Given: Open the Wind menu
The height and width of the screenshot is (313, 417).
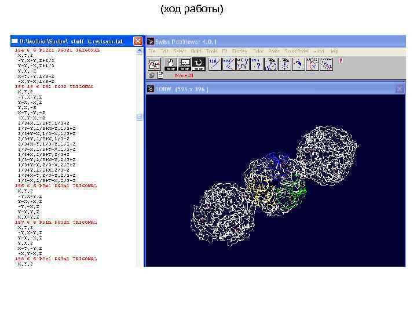Looking at the screenshot, I should point(319,51).
